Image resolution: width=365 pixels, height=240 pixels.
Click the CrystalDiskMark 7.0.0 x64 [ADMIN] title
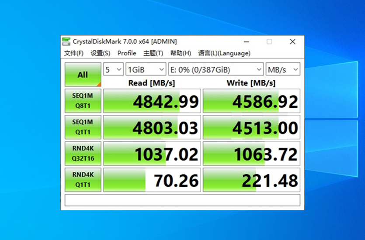pos(125,41)
